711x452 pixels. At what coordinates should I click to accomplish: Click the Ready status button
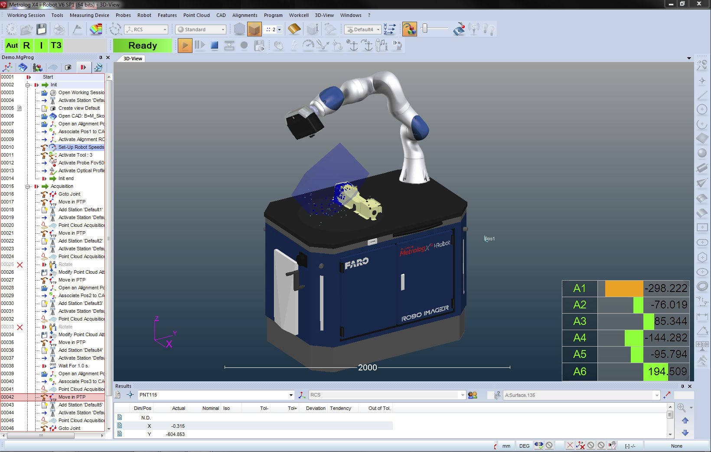(x=142, y=45)
